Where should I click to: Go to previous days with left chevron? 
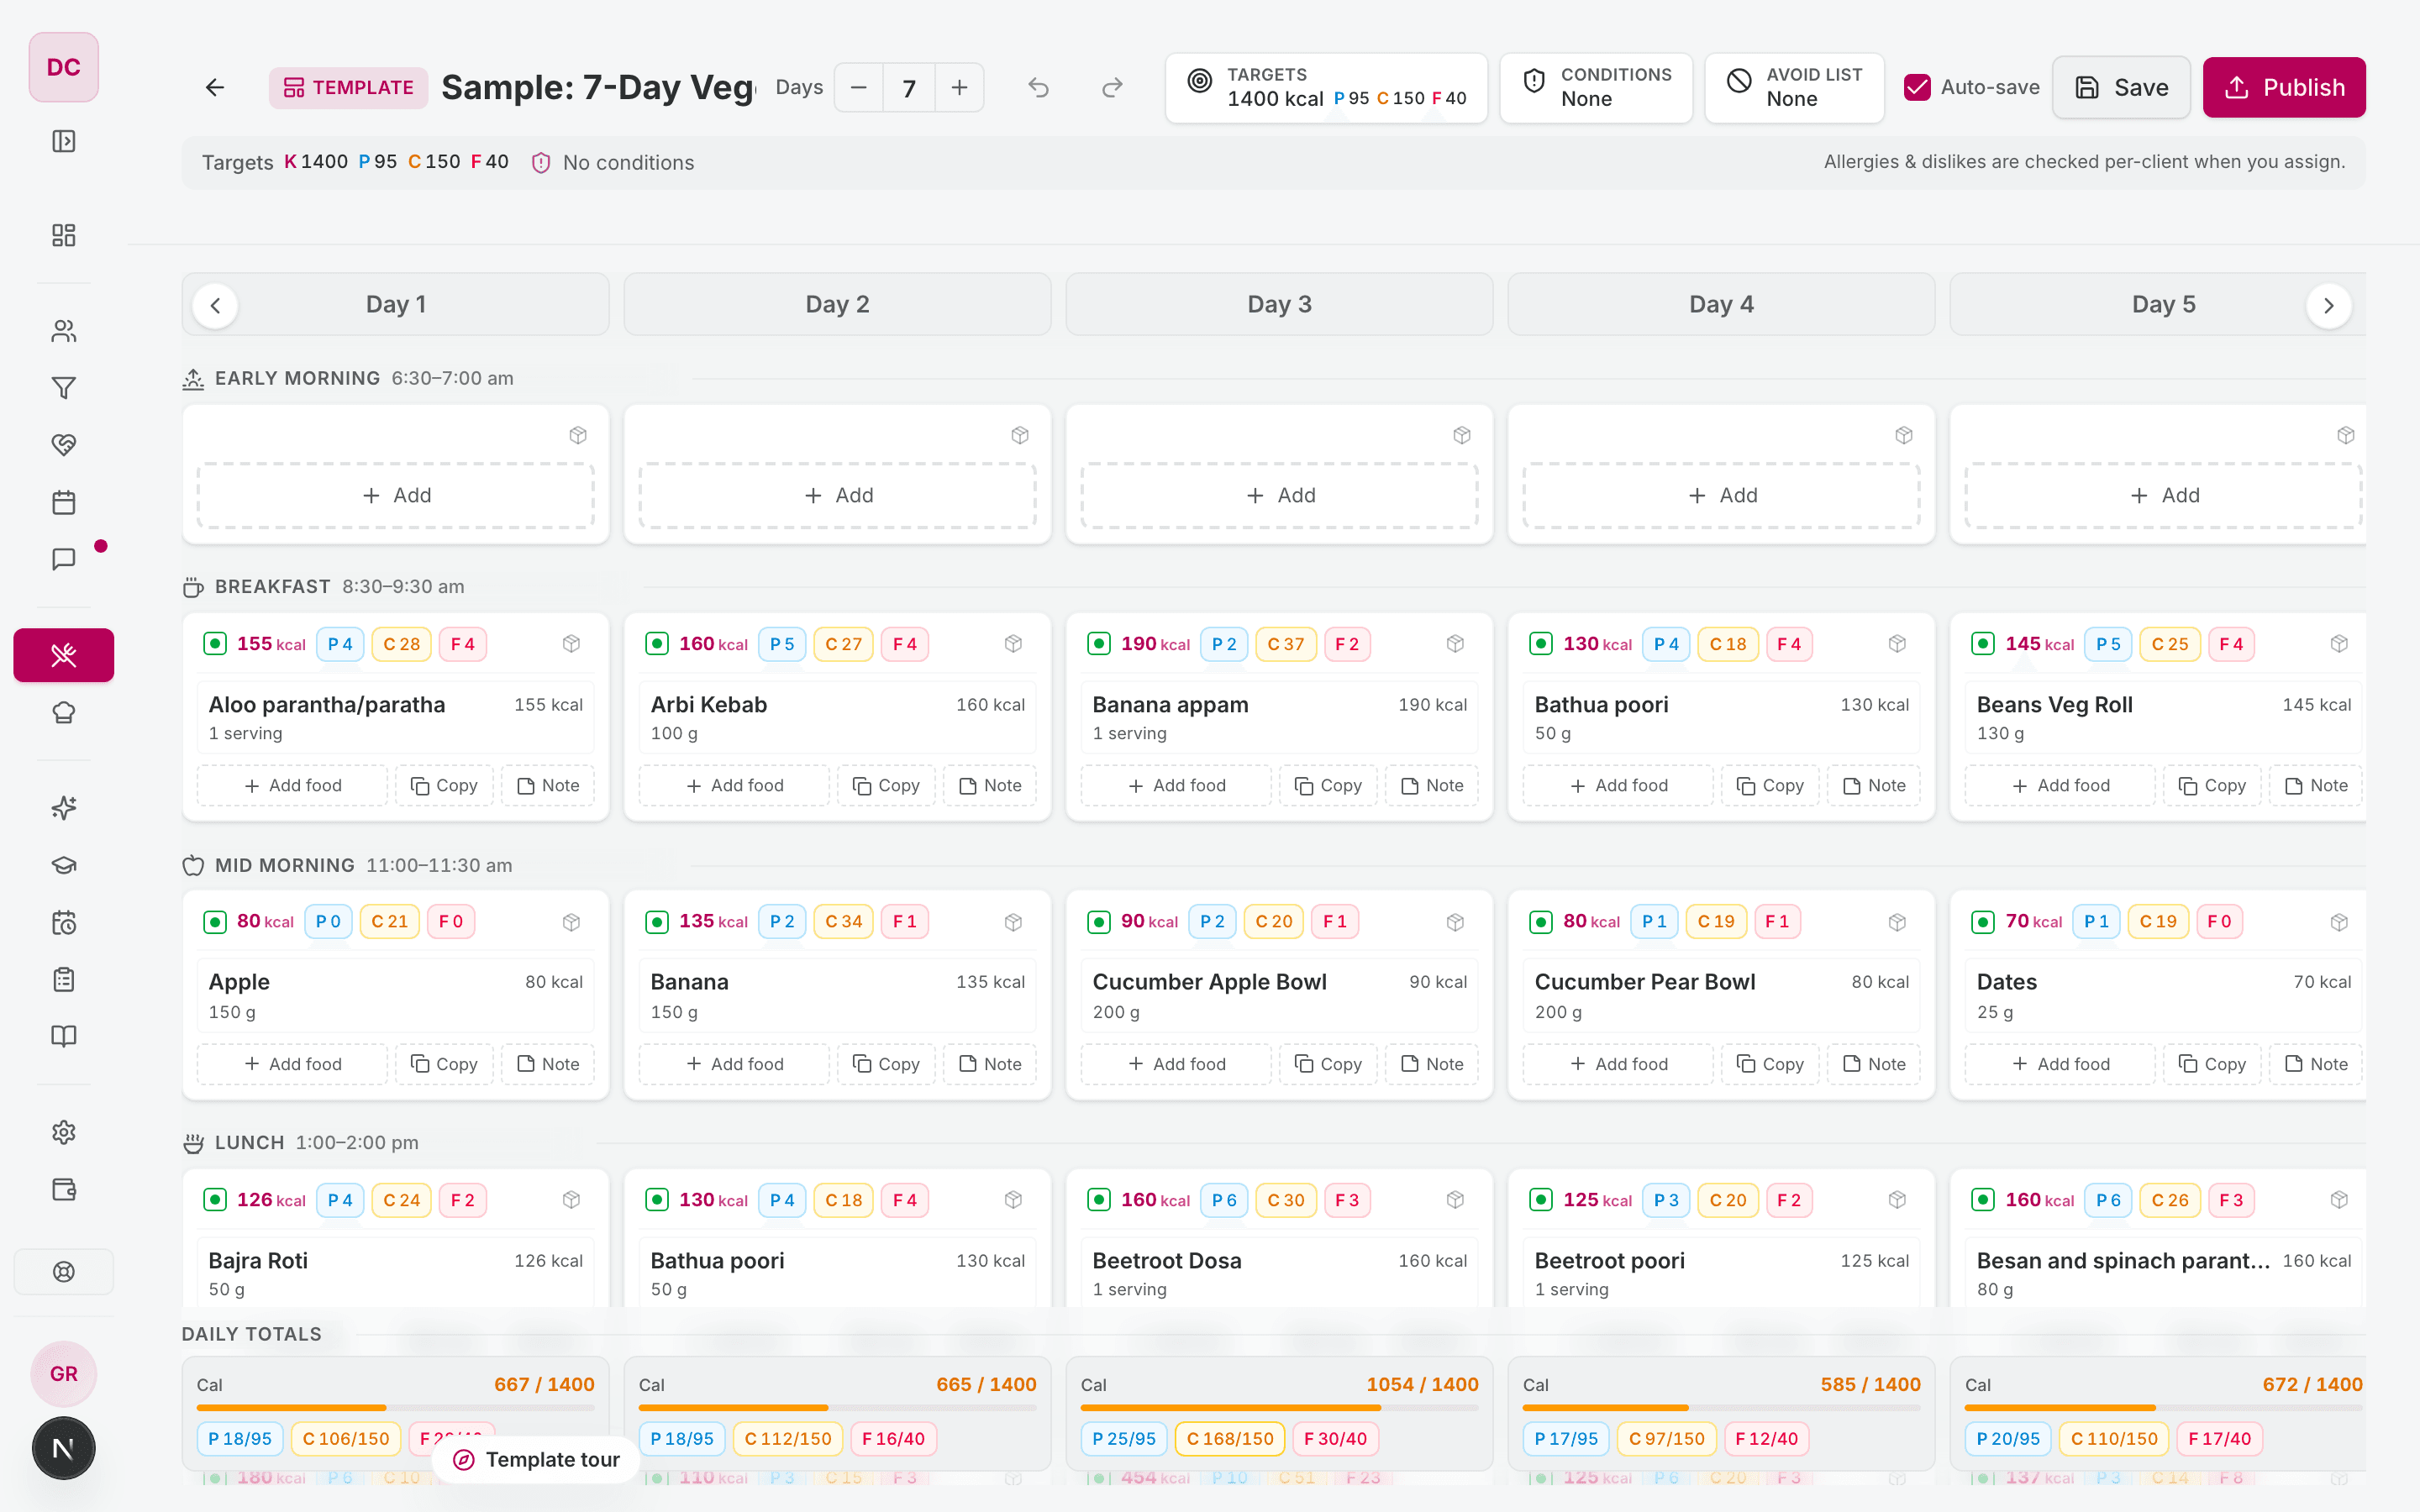(x=215, y=305)
